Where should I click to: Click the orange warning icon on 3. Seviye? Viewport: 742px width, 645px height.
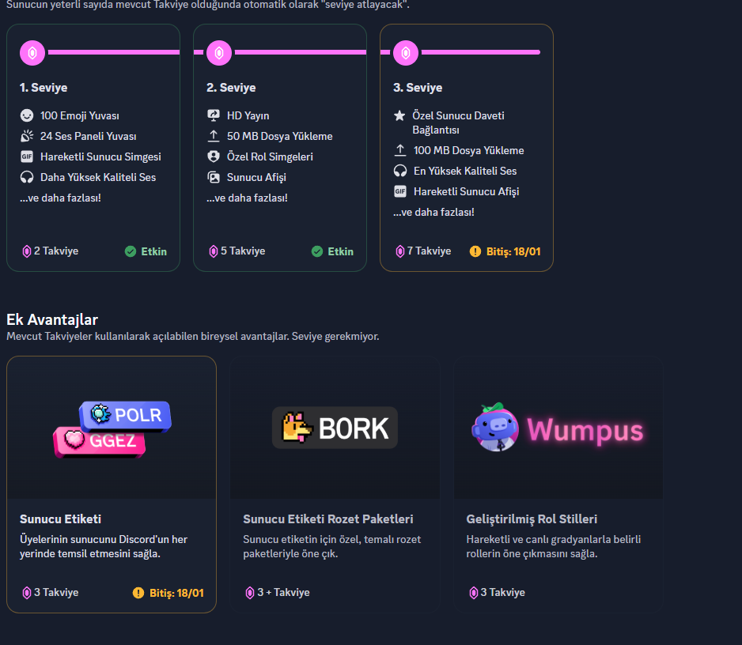pos(475,251)
